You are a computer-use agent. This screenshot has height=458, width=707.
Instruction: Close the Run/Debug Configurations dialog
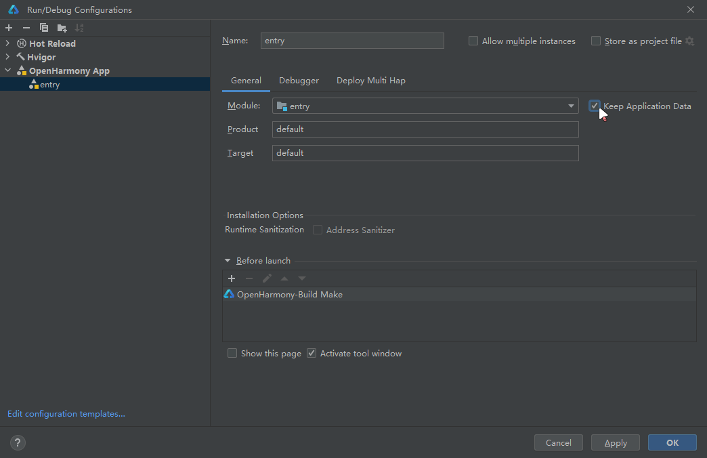690,9
